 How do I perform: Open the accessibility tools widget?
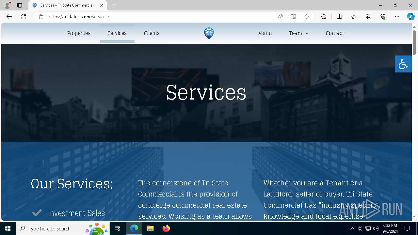tap(403, 64)
